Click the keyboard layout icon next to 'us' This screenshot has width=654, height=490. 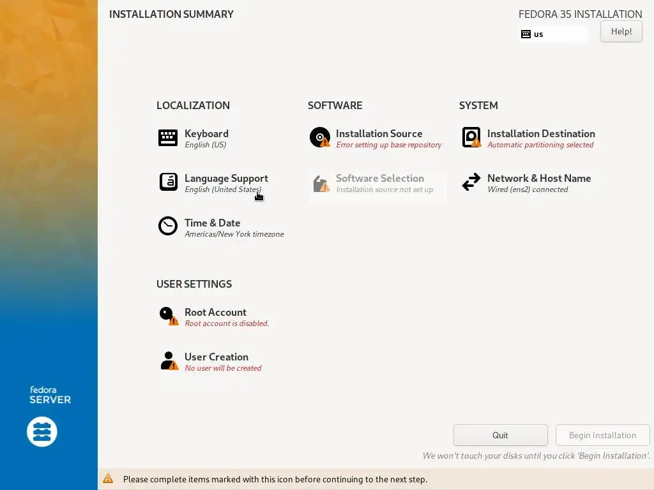tap(526, 34)
